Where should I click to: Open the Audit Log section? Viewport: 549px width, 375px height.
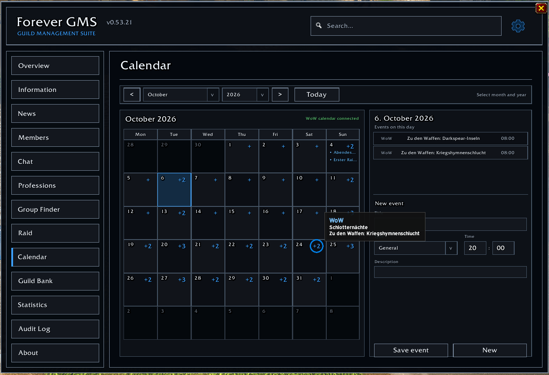(x=55, y=329)
